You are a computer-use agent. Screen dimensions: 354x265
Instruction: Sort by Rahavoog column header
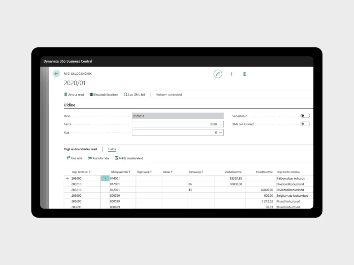point(196,172)
